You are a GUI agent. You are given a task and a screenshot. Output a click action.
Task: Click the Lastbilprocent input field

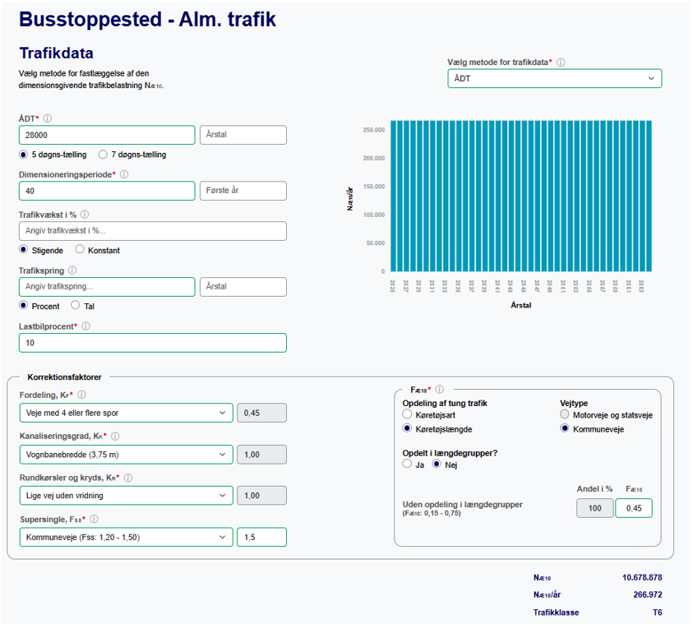(x=152, y=343)
